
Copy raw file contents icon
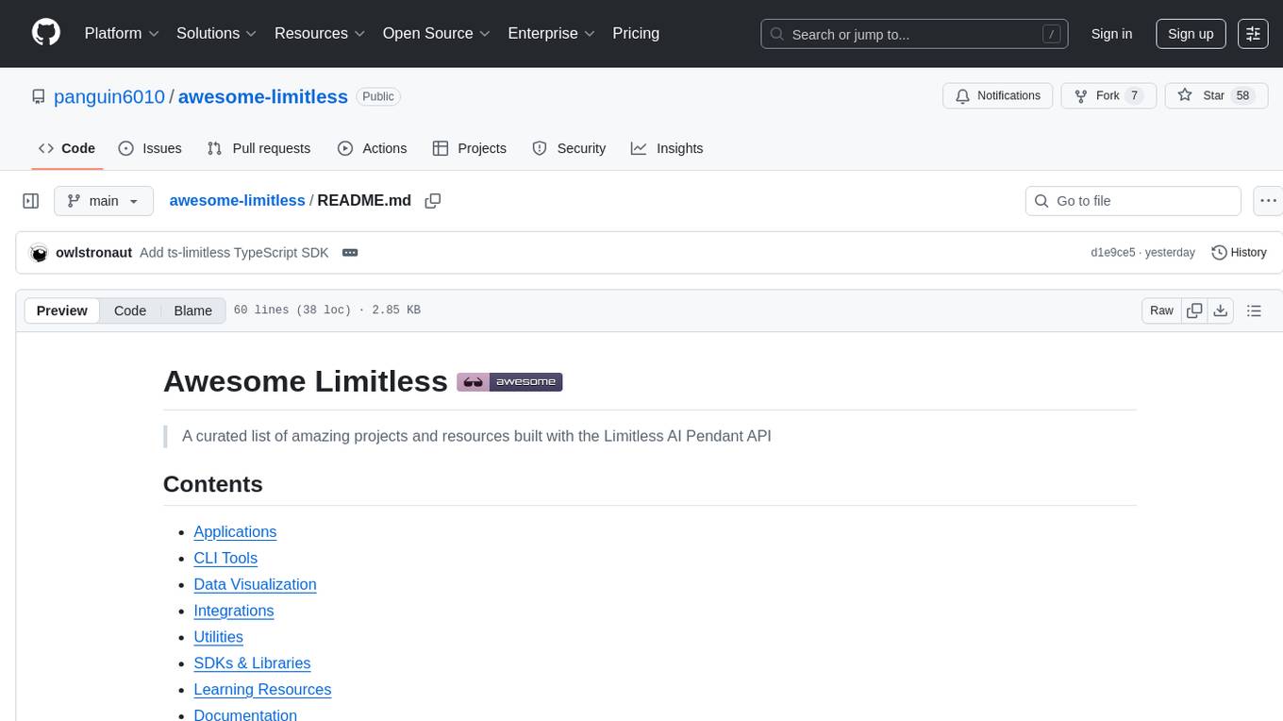1194,310
